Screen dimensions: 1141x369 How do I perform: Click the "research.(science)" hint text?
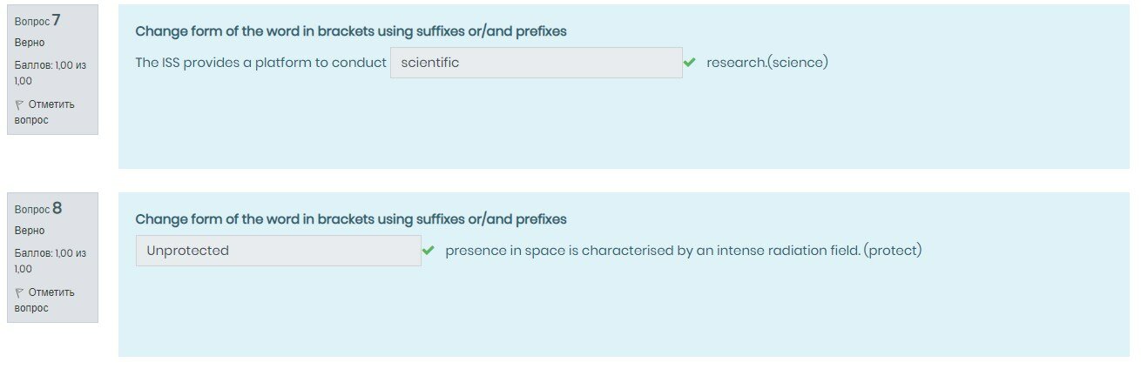pos(766,63)
